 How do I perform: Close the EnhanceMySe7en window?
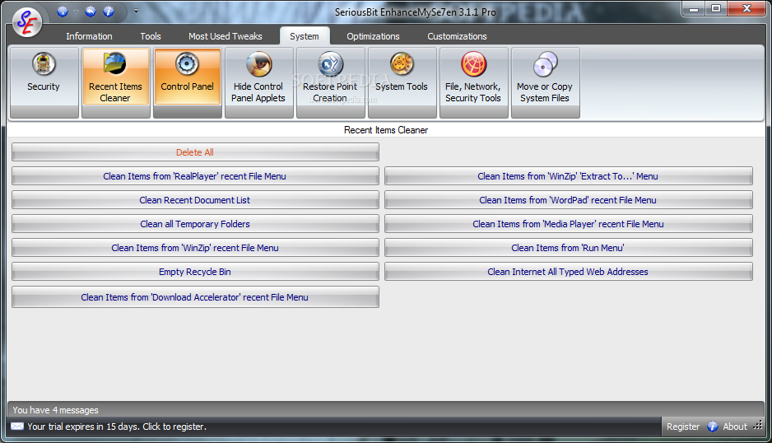click(x=746, y=9)
